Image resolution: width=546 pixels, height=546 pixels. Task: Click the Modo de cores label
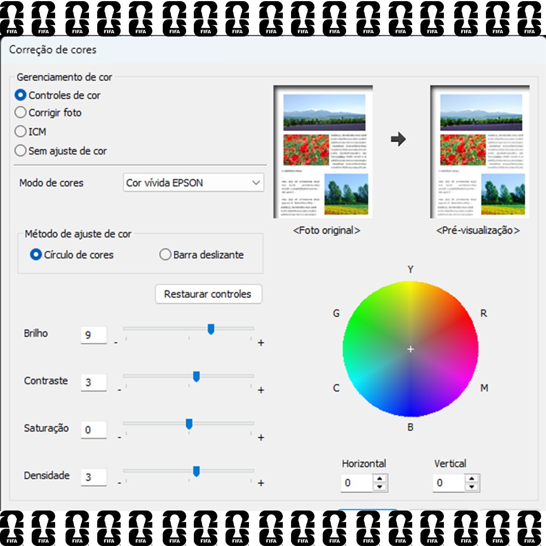51,183
